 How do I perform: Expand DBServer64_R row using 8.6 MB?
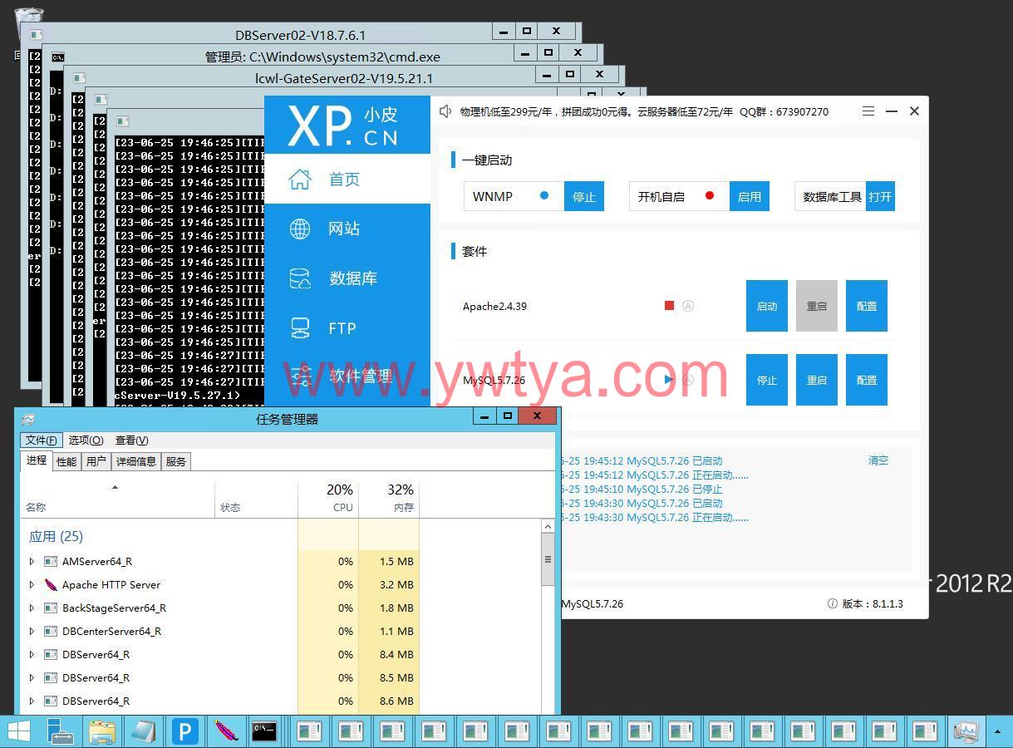click(x=32, y=701)
